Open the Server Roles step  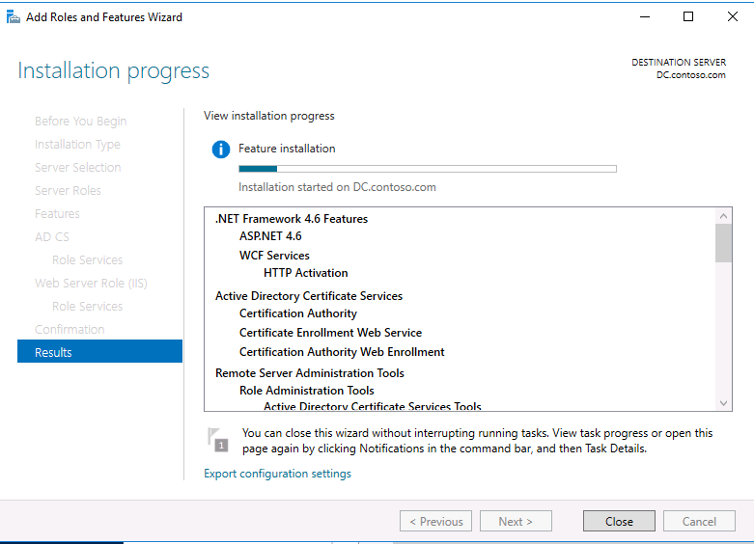[68, 190]
